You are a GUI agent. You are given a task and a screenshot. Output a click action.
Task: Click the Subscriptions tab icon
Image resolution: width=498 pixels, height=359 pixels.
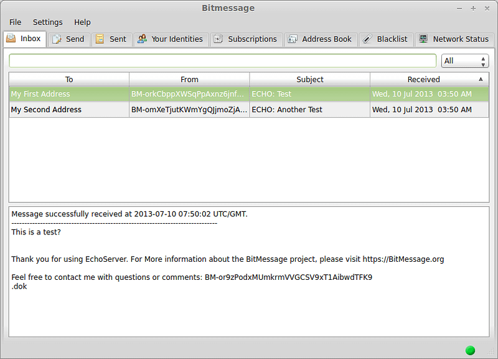pyautogui.click(x=218, y=39)
